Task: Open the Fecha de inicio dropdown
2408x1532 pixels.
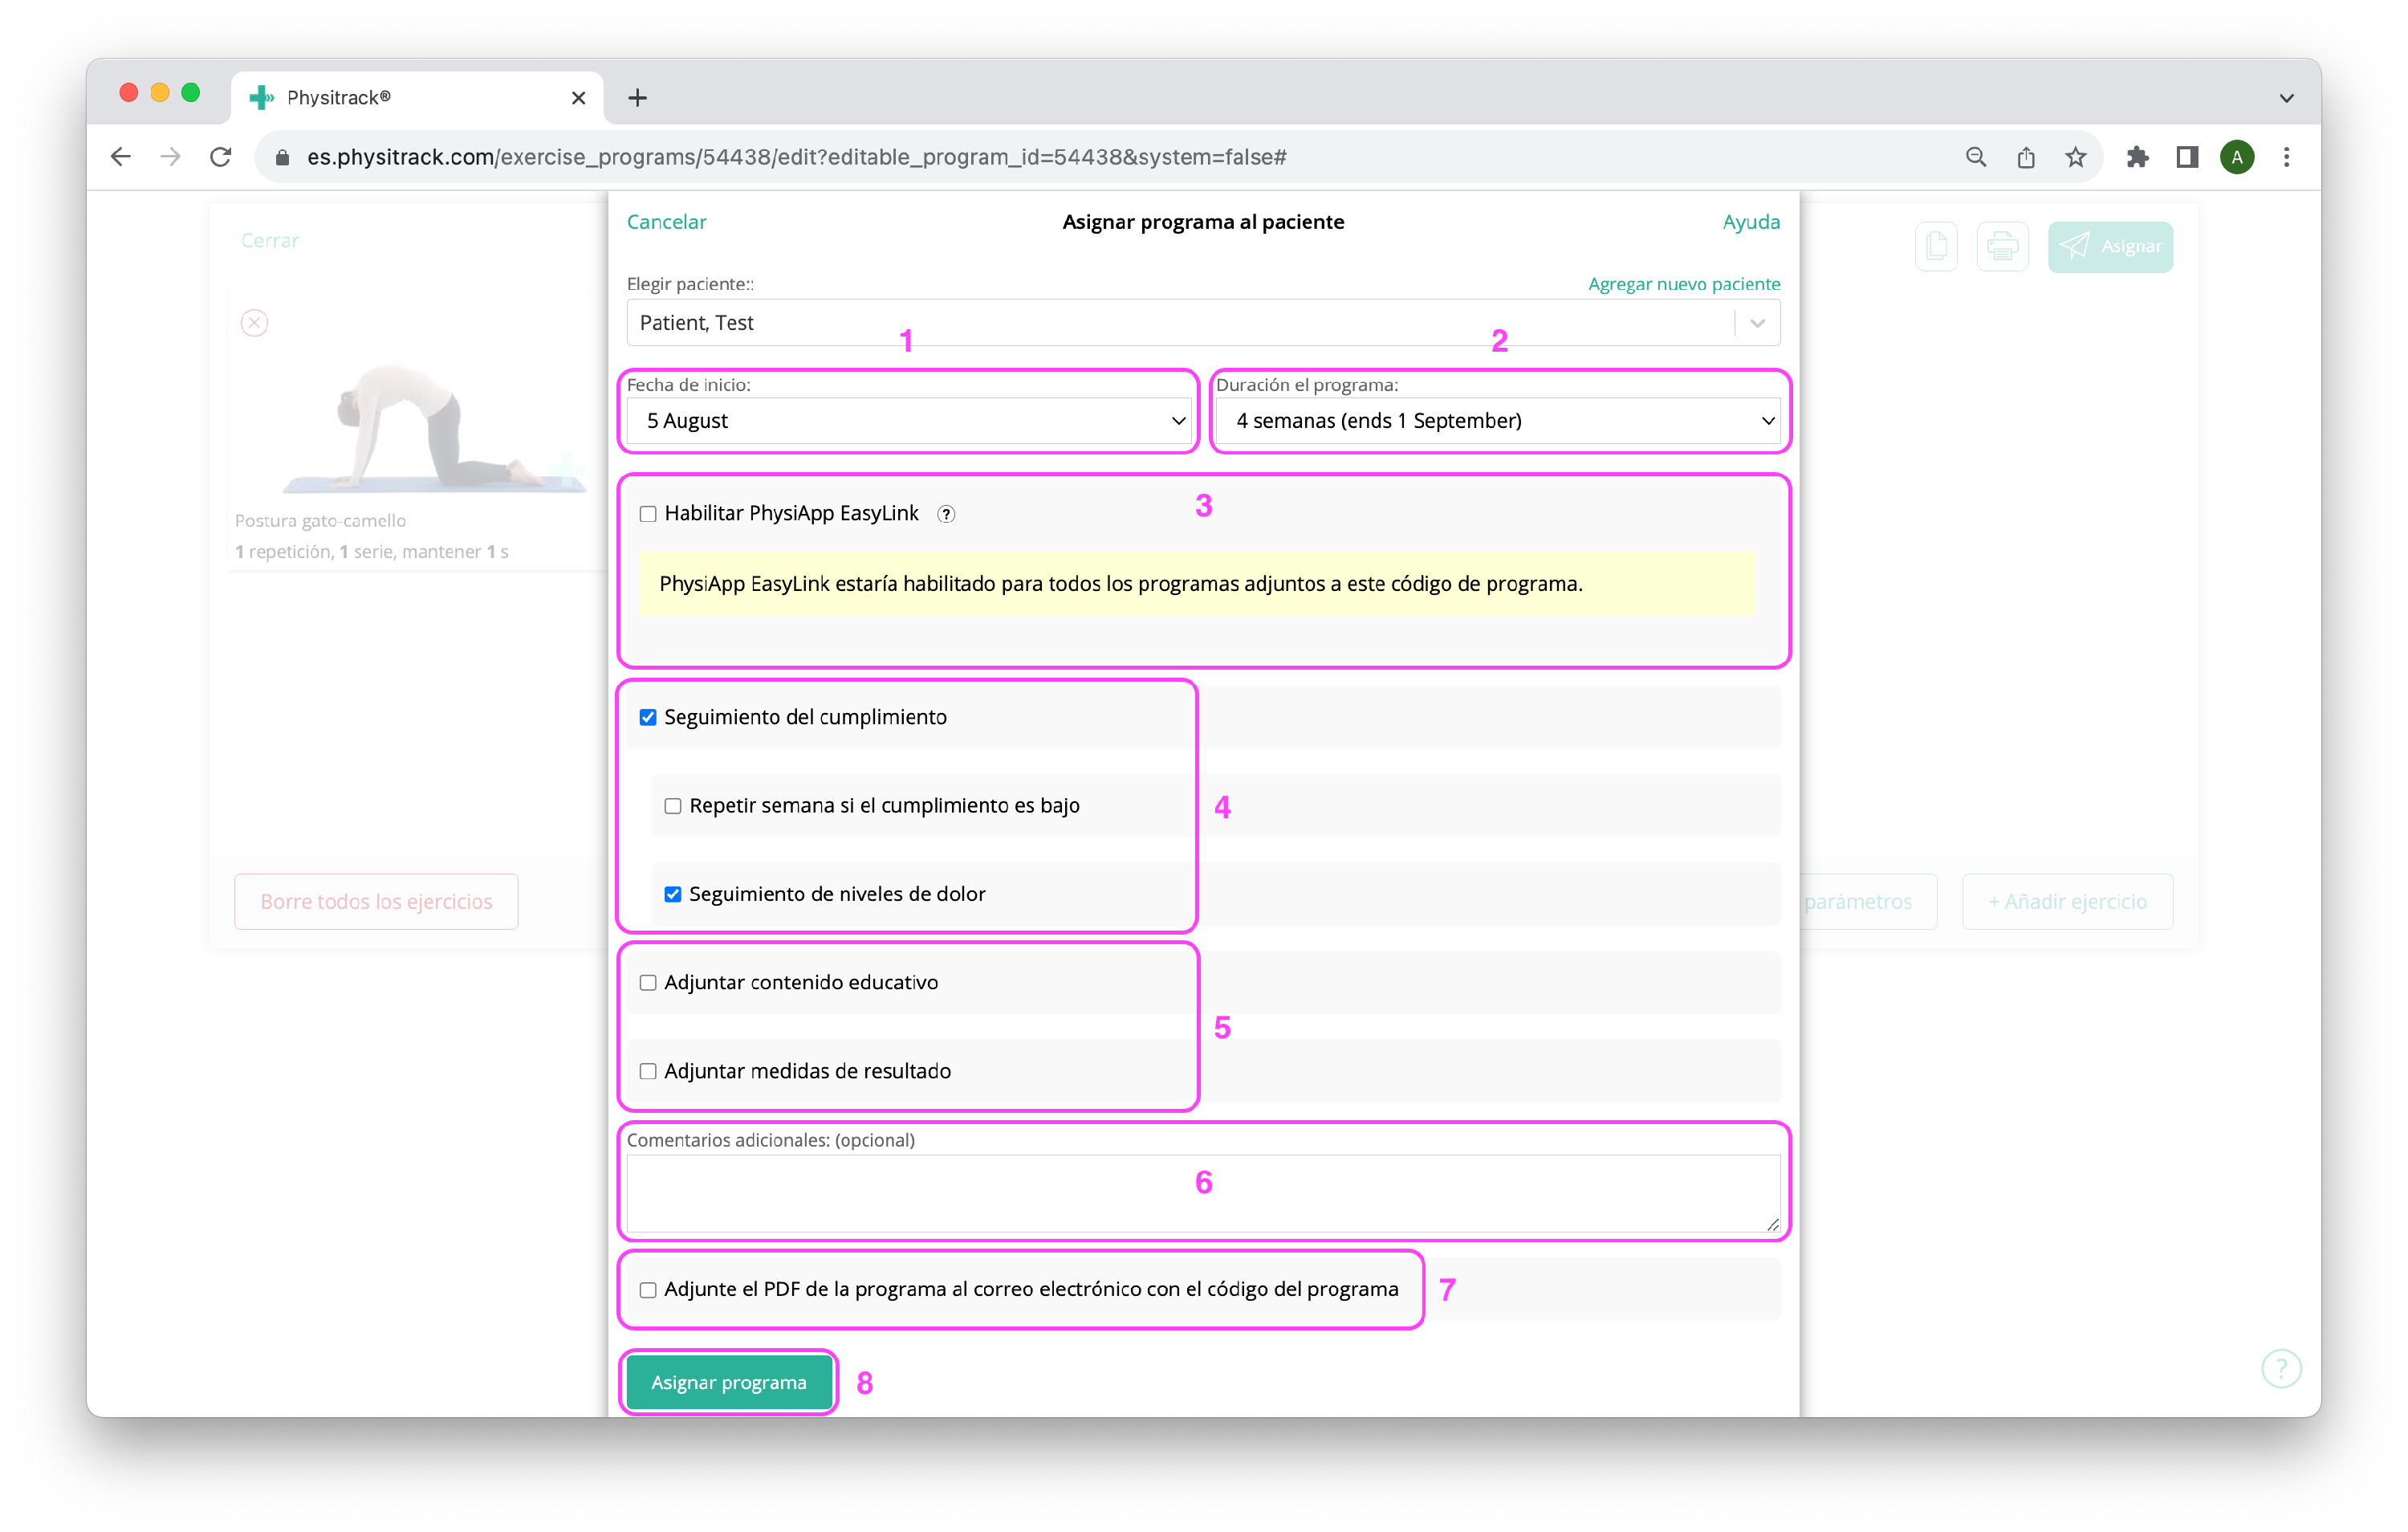Action: (909, 422)
